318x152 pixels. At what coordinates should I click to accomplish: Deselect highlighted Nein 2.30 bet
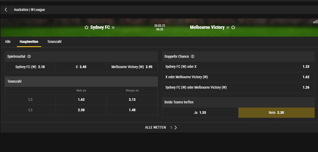pos(276,113)
